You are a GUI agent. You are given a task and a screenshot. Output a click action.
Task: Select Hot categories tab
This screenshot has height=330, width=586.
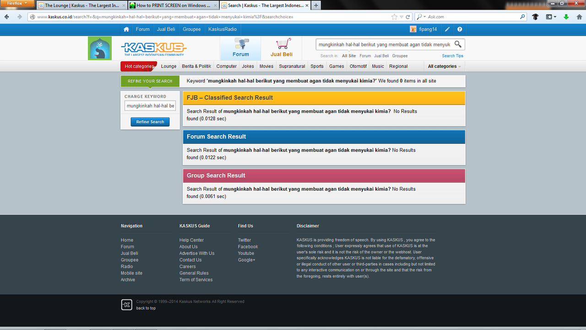coord(139,66)
